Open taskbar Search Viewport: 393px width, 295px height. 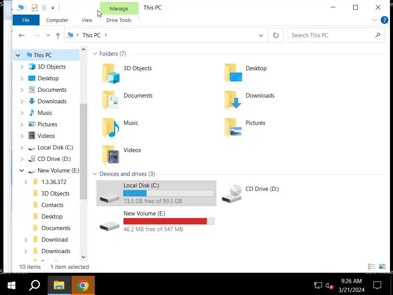tap(35, 285)
